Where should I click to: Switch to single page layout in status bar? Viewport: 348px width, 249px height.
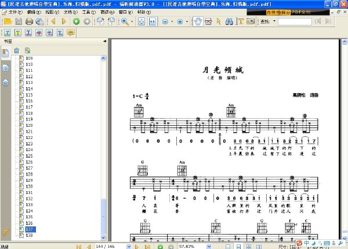228,247
